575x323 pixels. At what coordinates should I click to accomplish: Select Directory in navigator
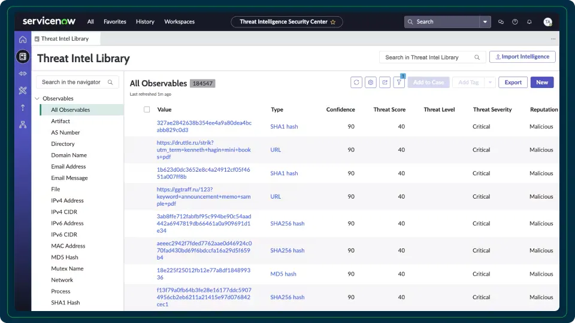pos(63,144)
